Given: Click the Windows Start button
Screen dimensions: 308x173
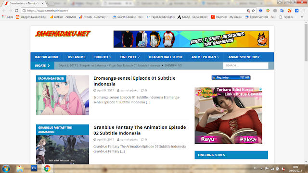Looking at the screenshot, I should coord(6,169).
